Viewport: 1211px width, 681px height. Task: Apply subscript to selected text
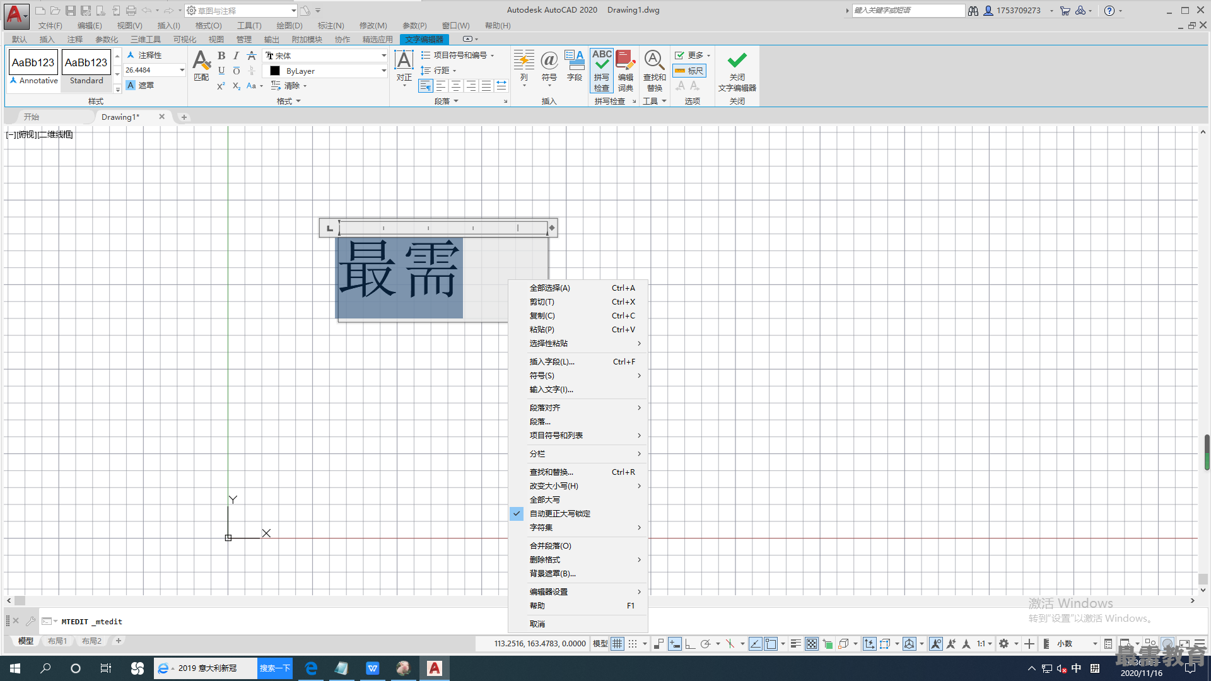point(236,86)
